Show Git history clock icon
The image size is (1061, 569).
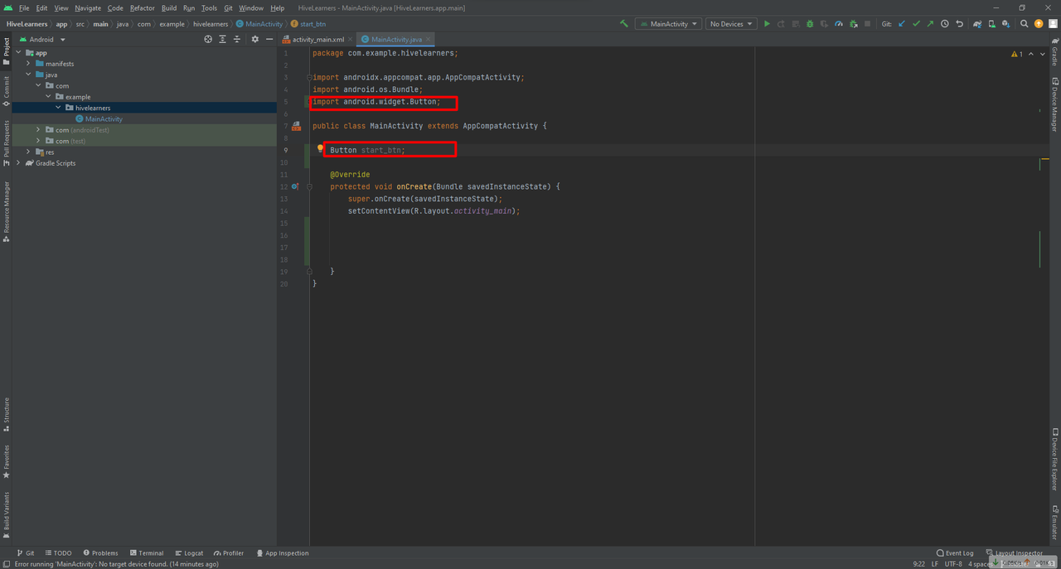pos(944,24)
